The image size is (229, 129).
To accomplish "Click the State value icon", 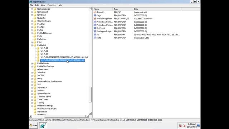I will click(x=95, y=38).
